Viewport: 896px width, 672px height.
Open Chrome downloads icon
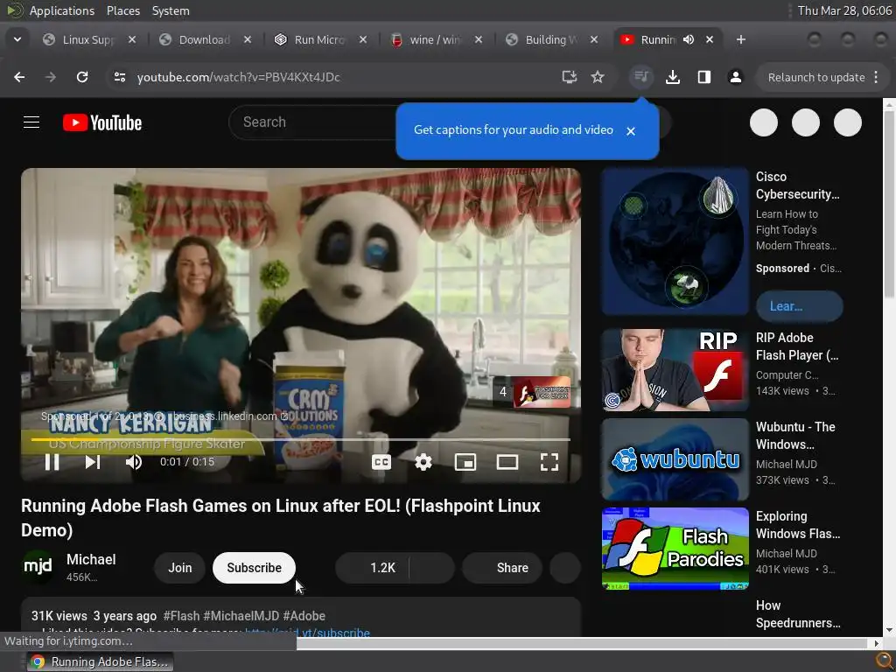tap(673, 77)
